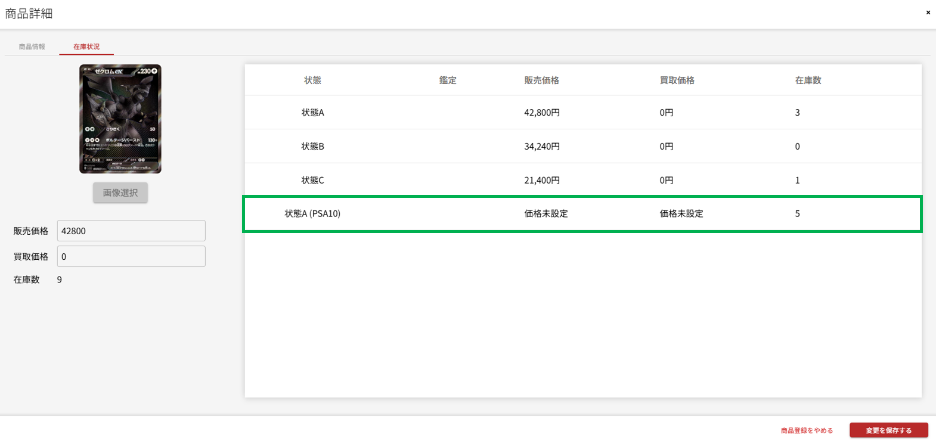Click stock count 3 in 状態A row
This screenshot has height=444, width=936.
tap(797, 112)
